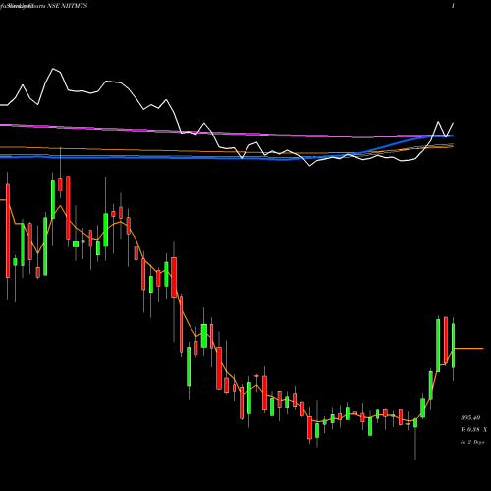Click the orange horizontal last-price line
Screen dimensions: 491x491
pyautogui.click(x=469, y=349)
